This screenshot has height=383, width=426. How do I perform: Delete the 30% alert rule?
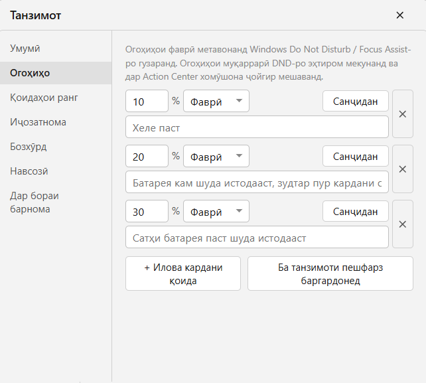[x=403, y=224]
